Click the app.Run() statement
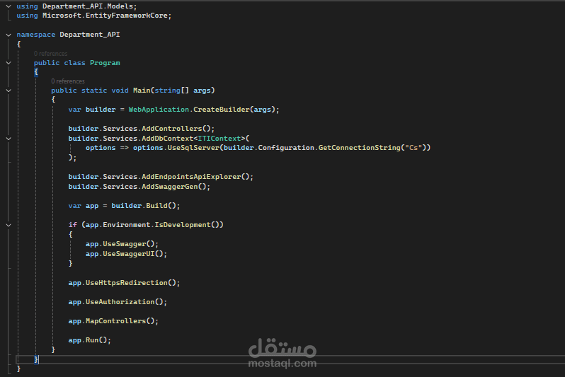Viewport: 565px width, 377px height. [x=90, y=340]
